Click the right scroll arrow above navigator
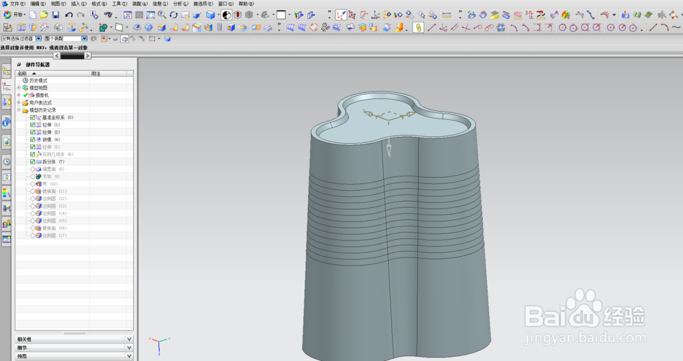Viewport: 683px width, 361px height. 87,56
